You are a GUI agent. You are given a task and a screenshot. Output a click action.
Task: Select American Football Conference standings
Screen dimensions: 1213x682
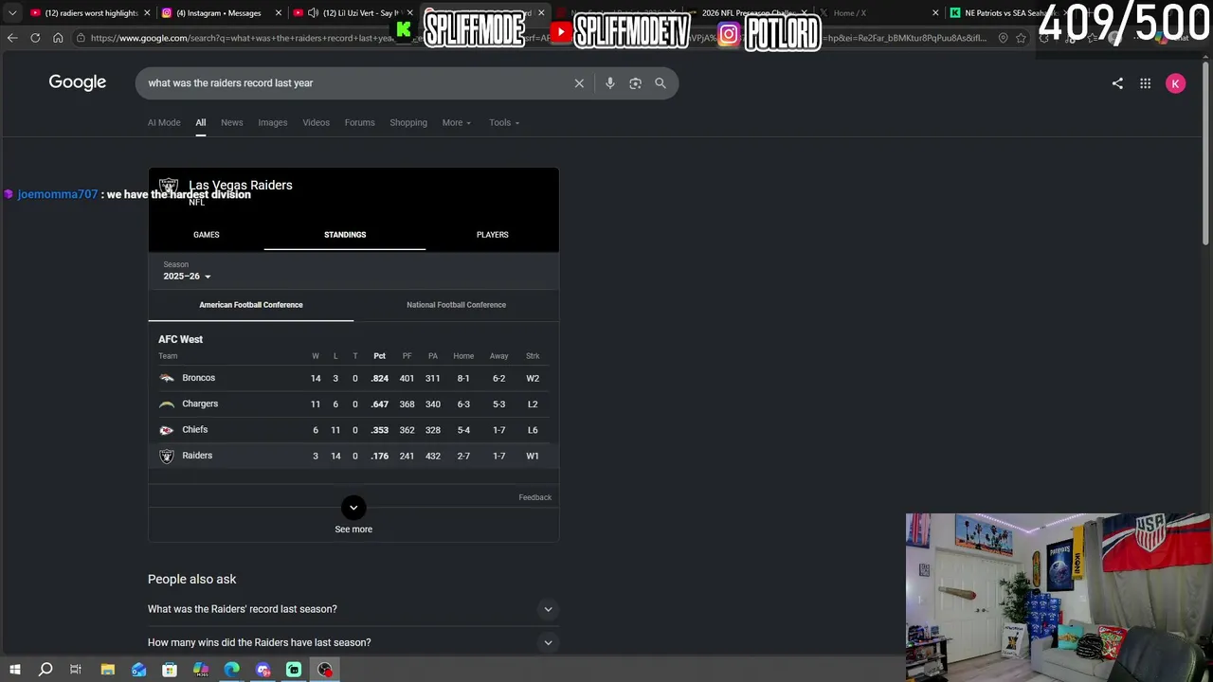251,305
